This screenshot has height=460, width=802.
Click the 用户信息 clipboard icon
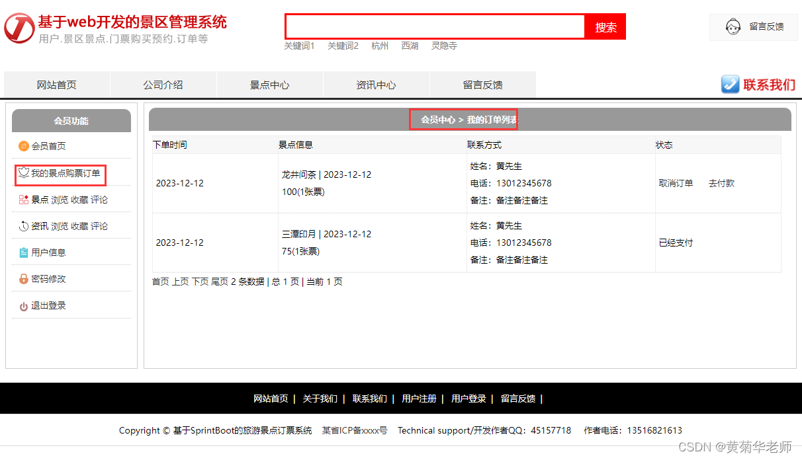24,252
